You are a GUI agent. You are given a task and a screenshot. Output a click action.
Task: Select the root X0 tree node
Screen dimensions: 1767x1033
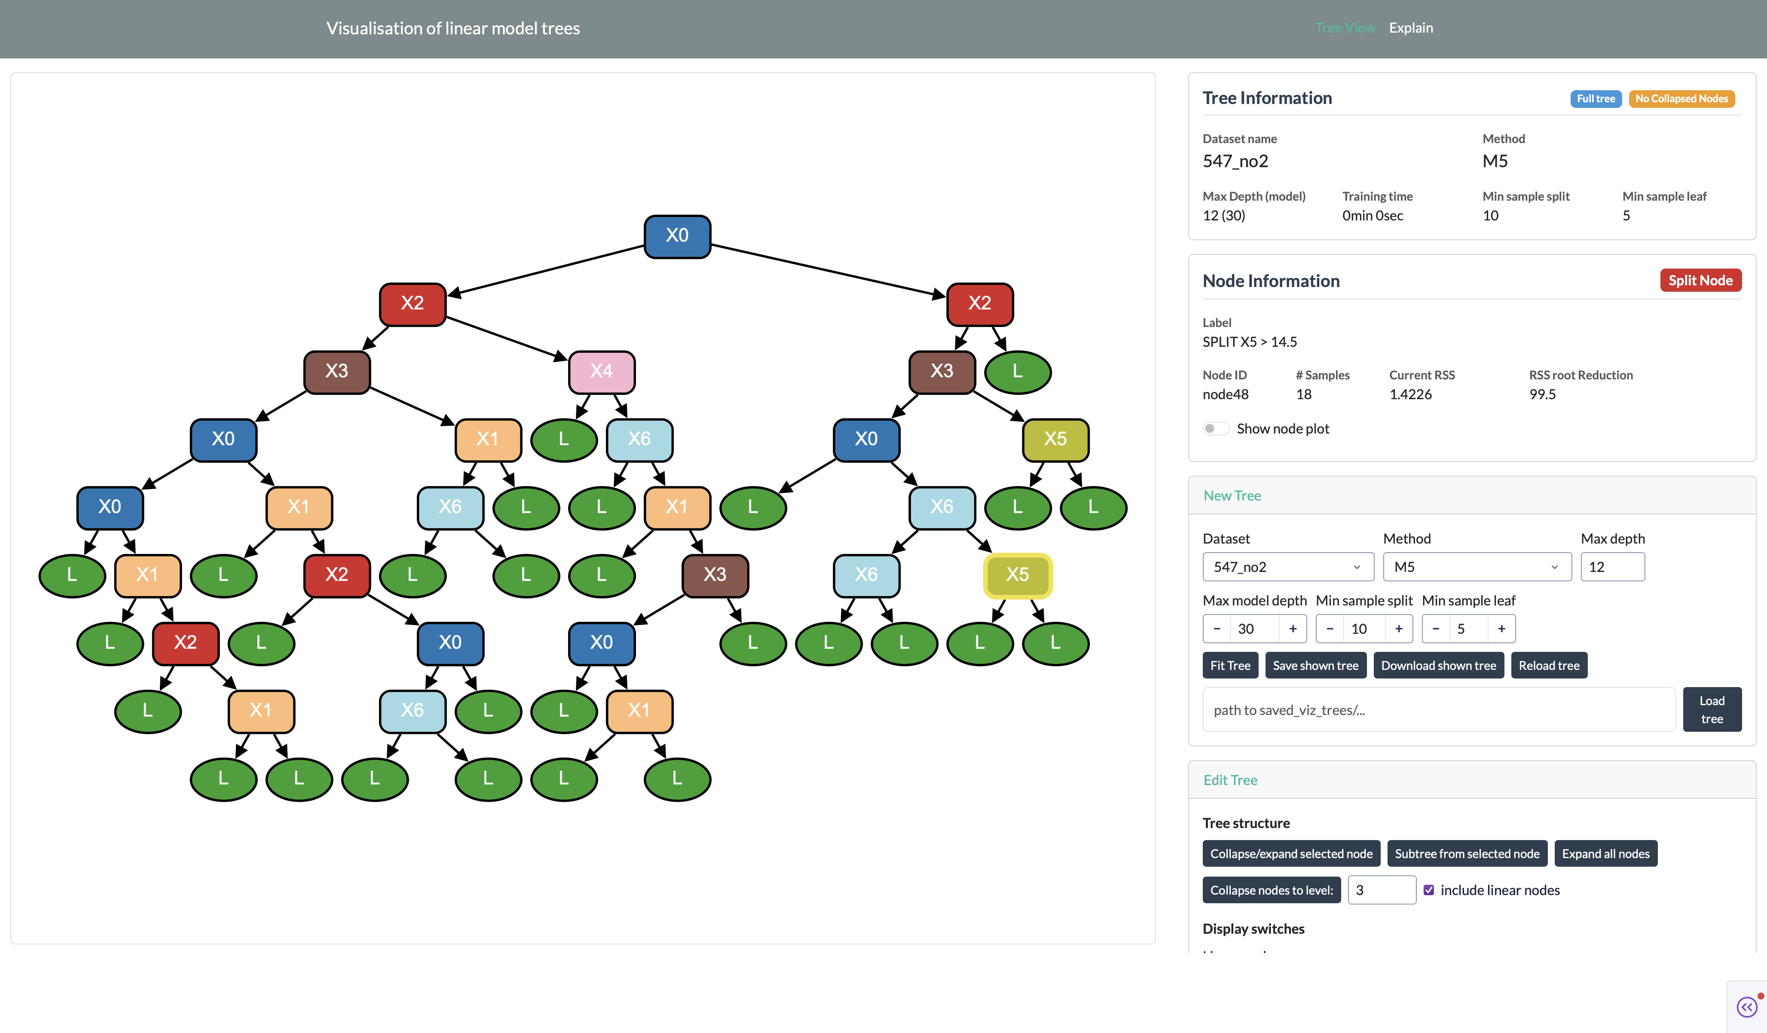[x=677, y=236]
